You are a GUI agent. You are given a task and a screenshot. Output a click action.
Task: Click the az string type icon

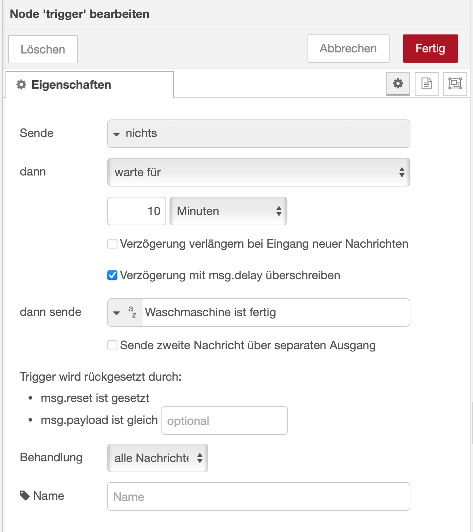pyautogui.click(x=133, y=312)
